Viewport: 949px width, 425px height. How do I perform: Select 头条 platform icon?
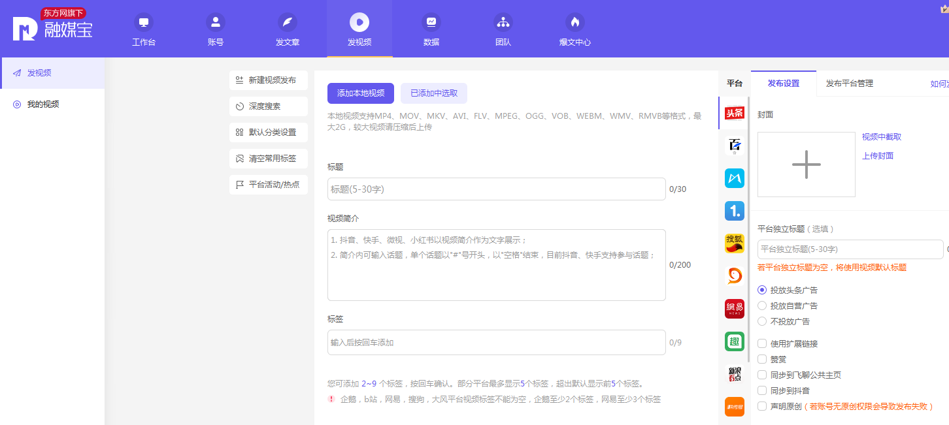[x=735, y=114]
